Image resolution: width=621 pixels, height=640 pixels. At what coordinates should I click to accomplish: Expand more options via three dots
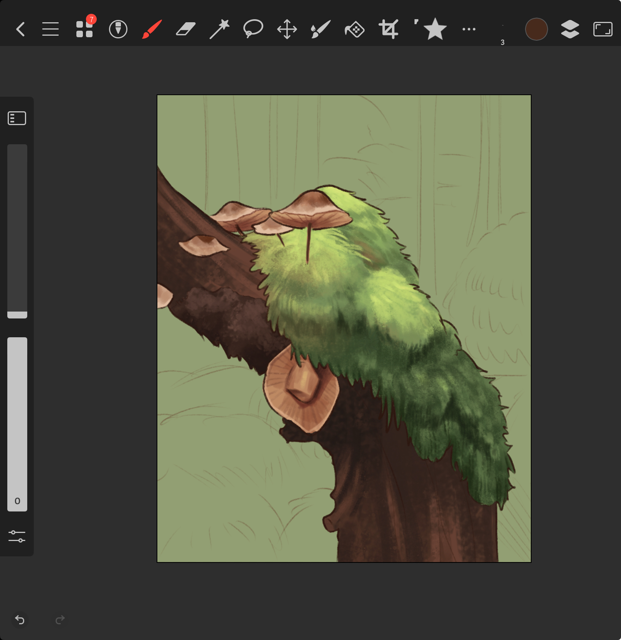point(469,29)
